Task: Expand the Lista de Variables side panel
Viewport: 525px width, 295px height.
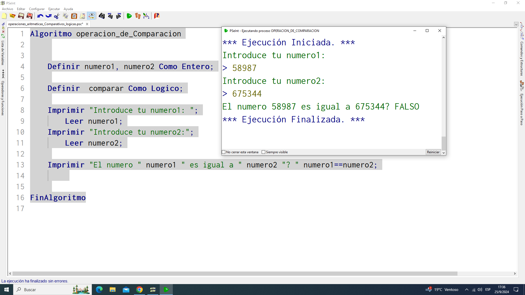Action: pyautogui.click(x=3, y=52)
